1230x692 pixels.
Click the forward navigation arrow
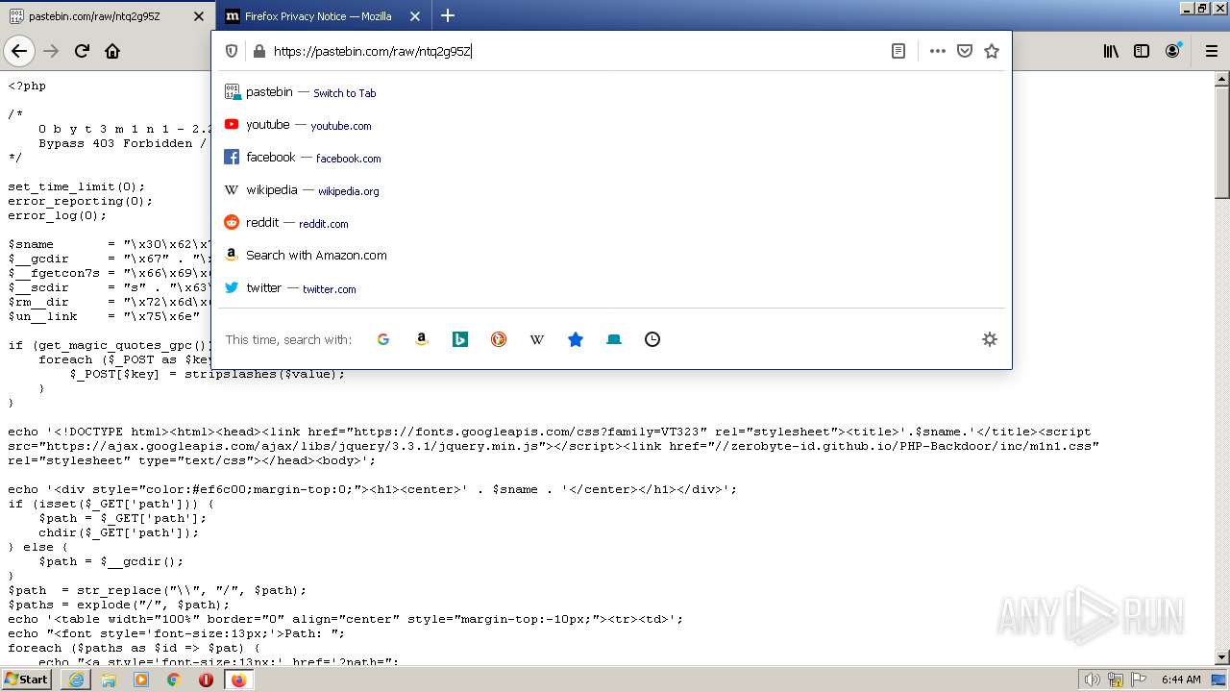tap(51, 51)
